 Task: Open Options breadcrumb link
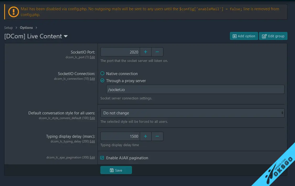tap(26, 28)
